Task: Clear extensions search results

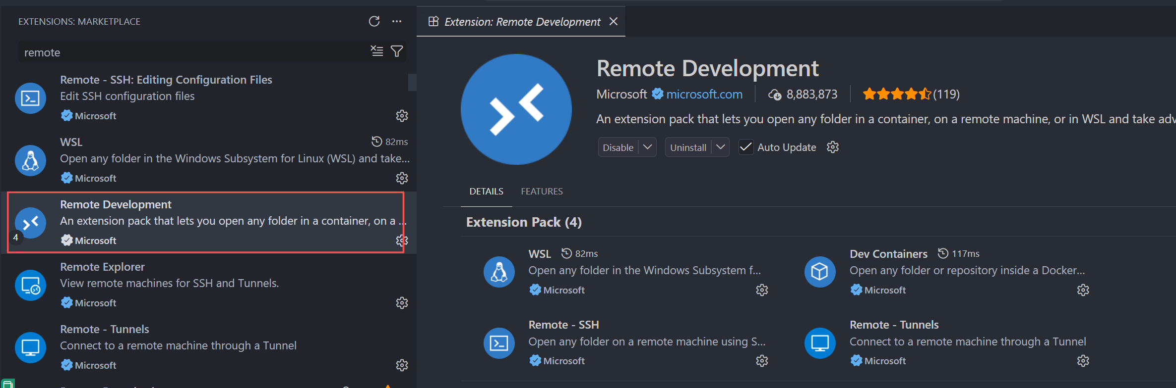Action: point(377,51)
